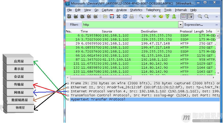Expand the Ethernet II tree row
Viewport: 224px width, 124px height.
click(68, 87)
